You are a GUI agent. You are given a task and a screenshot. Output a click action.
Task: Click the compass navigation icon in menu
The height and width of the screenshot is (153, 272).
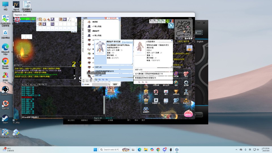click(176, 82)
